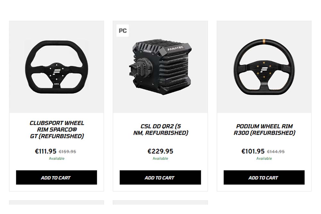Click Available status under CSL DD QR2
This screenshot has width=321, height=214.
160,158
